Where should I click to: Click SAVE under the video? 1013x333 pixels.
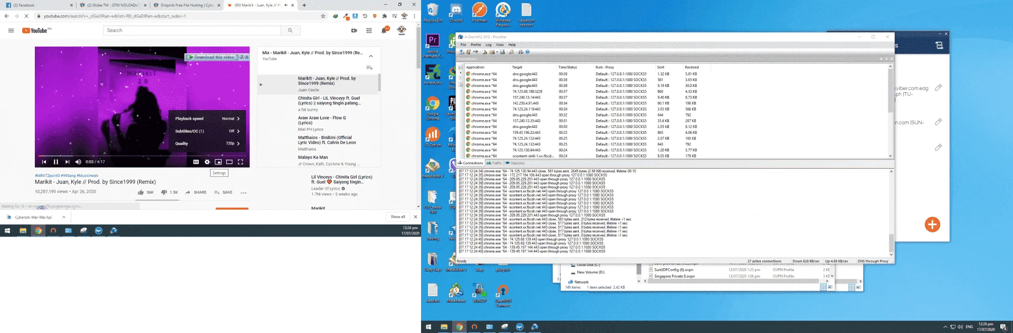point(223,192)
